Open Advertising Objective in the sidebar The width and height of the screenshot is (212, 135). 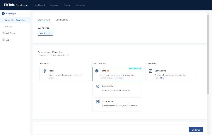tap(15, 20)
